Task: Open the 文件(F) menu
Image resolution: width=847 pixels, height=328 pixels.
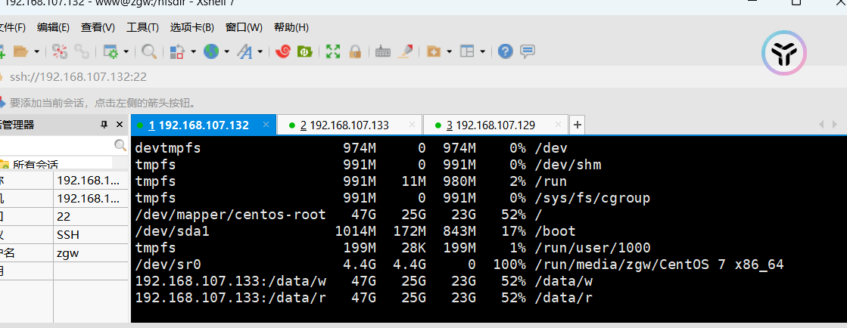Action: point(12,27)
